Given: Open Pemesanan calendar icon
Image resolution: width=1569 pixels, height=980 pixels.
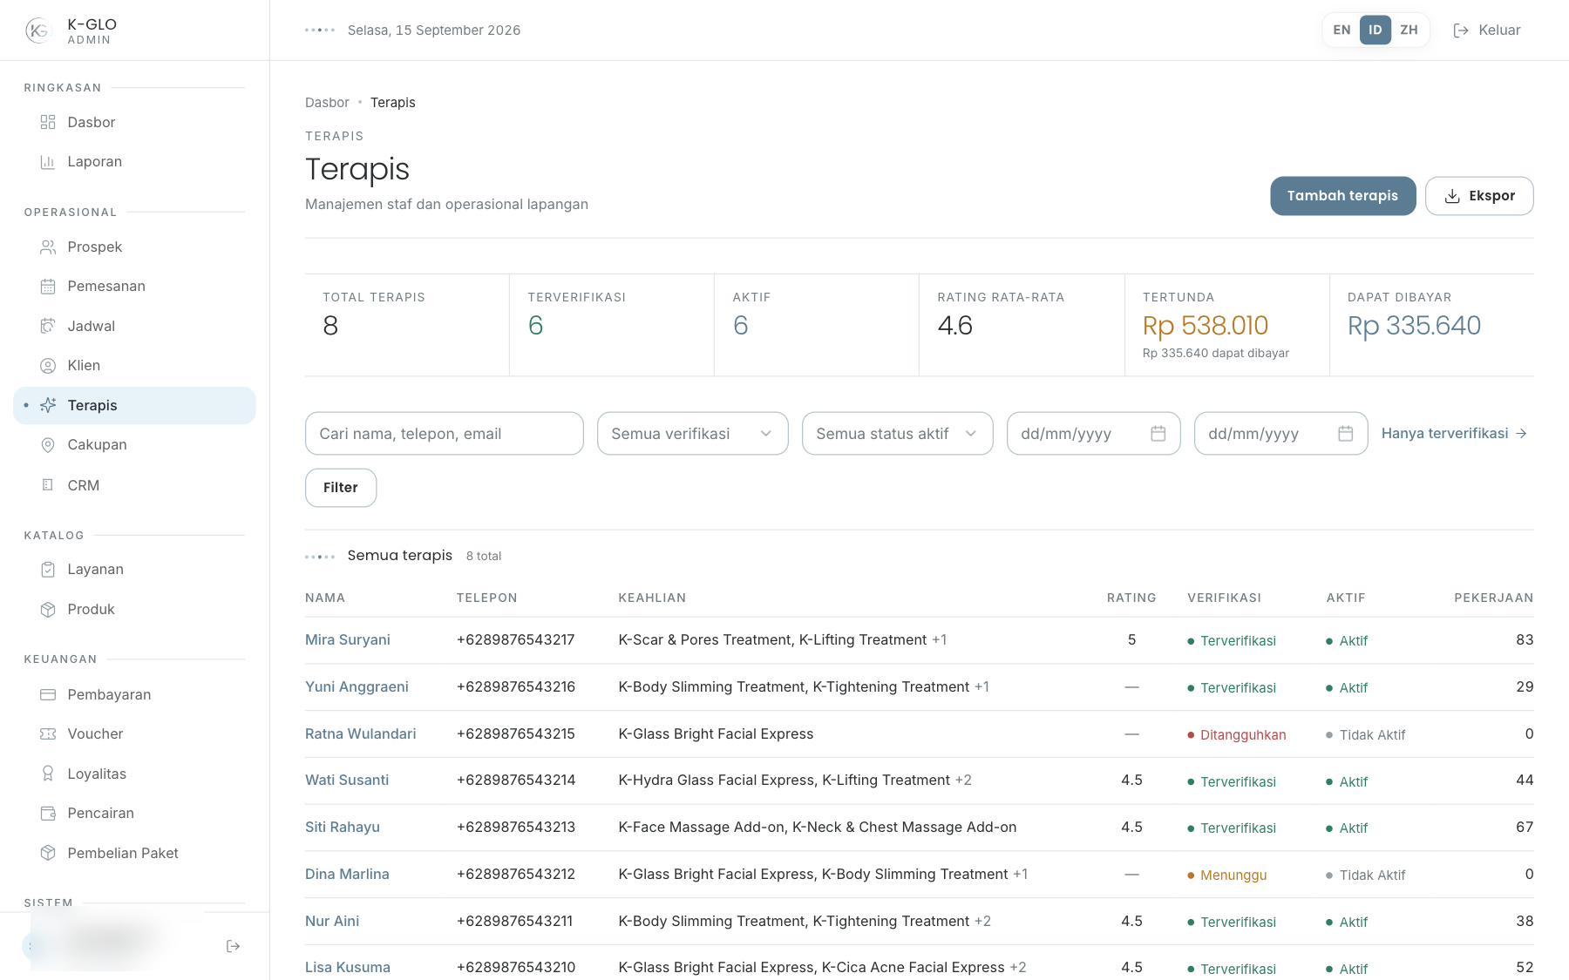Looking at the screenshot, I should pos(48,287).
